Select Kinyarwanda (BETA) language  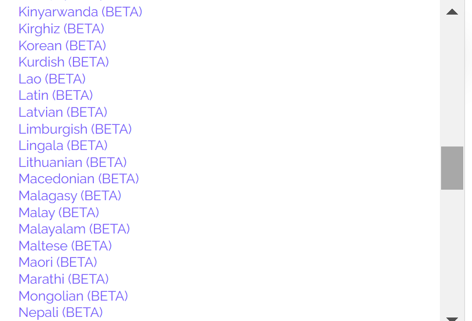80,12
